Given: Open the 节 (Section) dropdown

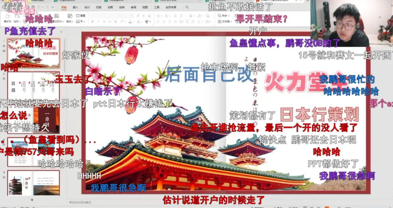Looking at the screenshot, I should (80, 22).
